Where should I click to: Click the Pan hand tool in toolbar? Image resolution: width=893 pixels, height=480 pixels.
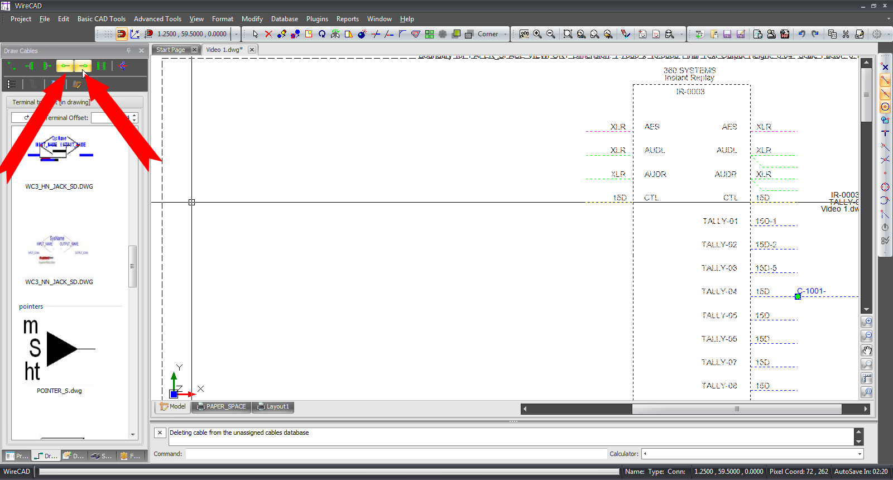click(x=524, y=34)
